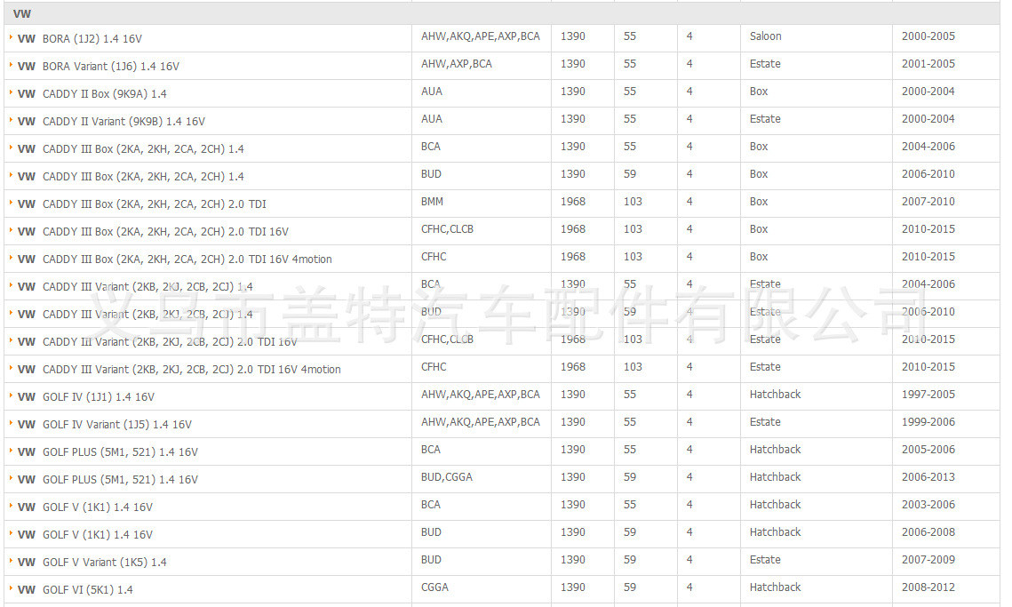Viewport: 1012px width, 607px height.
Task: Select the '2000-2005' year range cell
Action: (x=928, y=36)
